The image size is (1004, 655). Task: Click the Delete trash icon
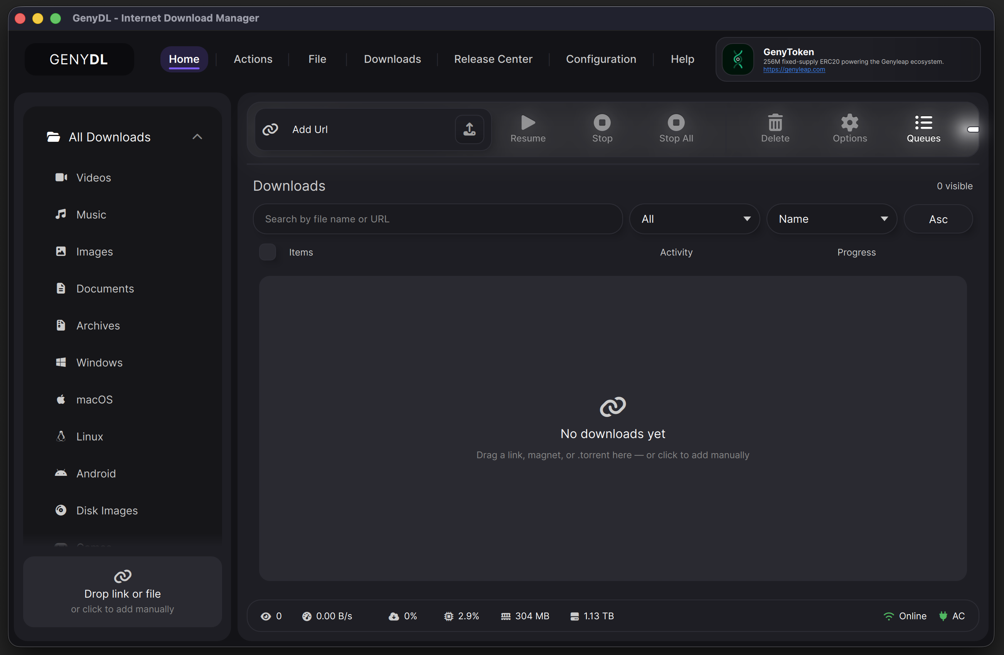pos(775,123)
